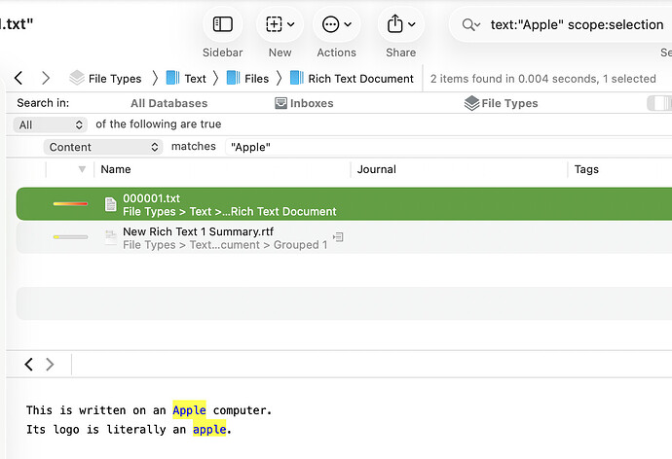Image resolution: width=672 pixels, height=459 pixels.
Task: Click the search magnifier icon
Action: pyautogui.click(x=471, y=25)
